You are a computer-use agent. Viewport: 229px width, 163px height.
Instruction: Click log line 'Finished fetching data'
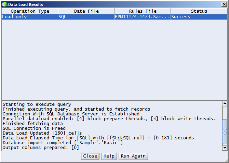tap(33, 124)
